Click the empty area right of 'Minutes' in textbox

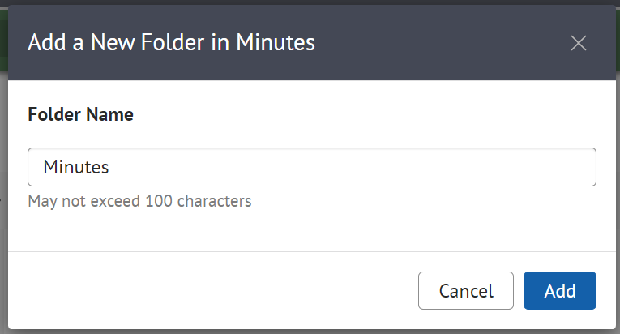(x=365, y=167)
